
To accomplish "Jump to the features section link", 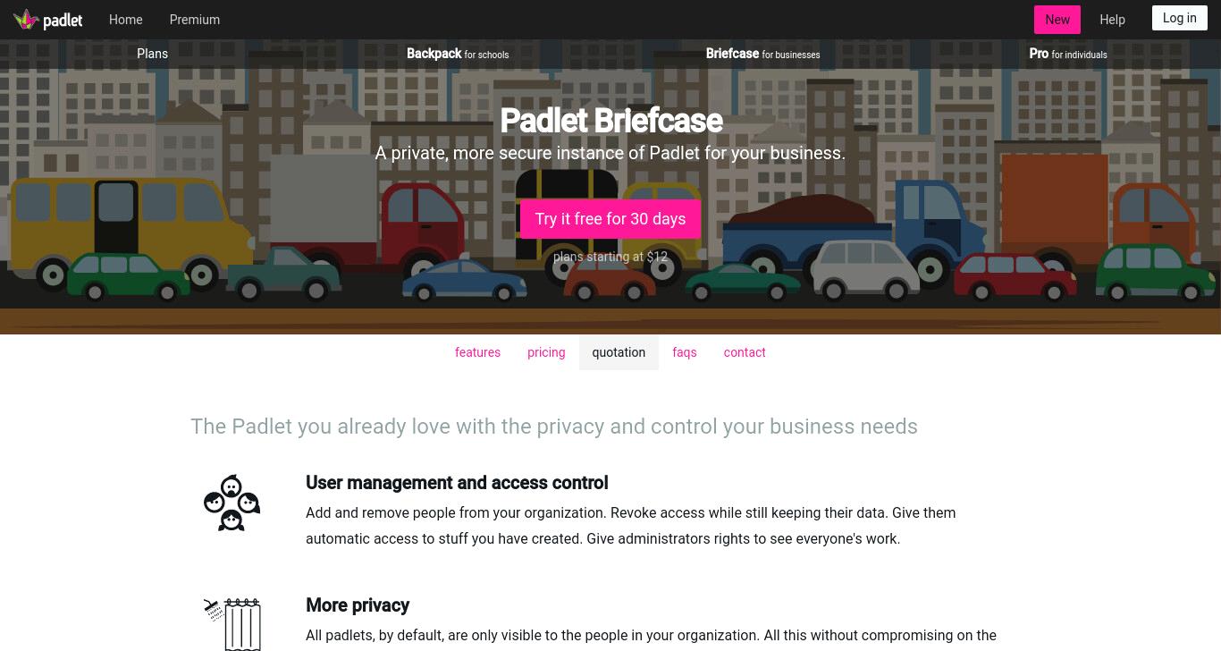I will pos(477,352).
